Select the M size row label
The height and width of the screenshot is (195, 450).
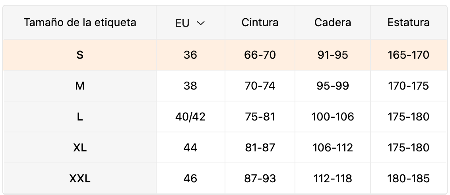(x=80, y=86)
